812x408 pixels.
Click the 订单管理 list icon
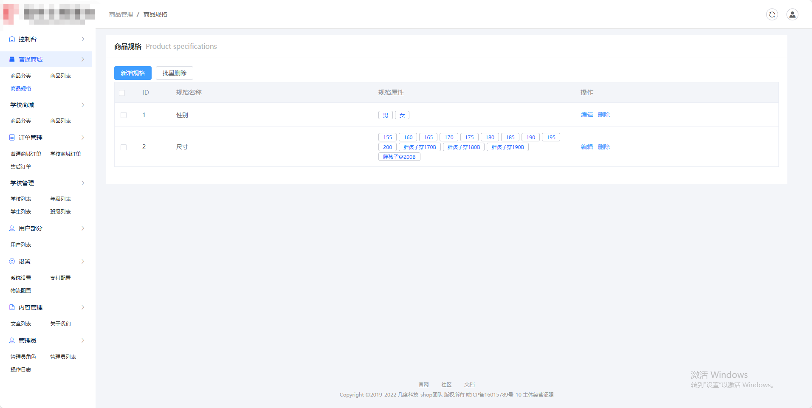[x=12, y=138]
